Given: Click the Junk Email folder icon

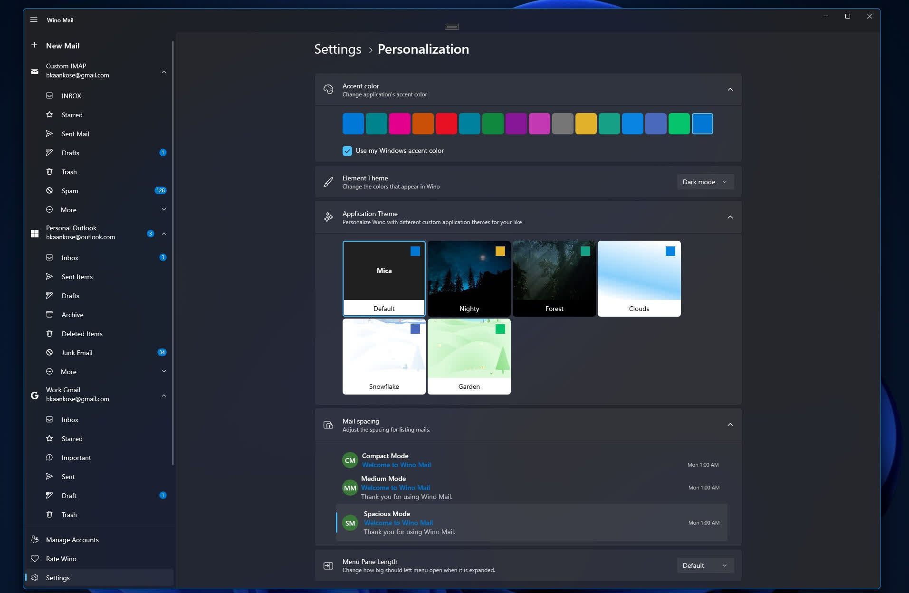Looking at the screenshot, I should 49,352.
